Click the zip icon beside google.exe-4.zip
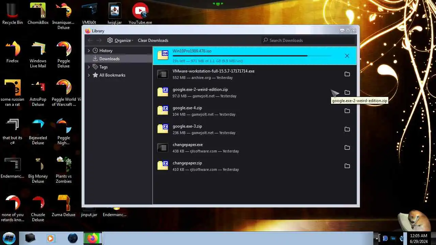The width and height of the screenshot is (436, 245). [163, 111]
